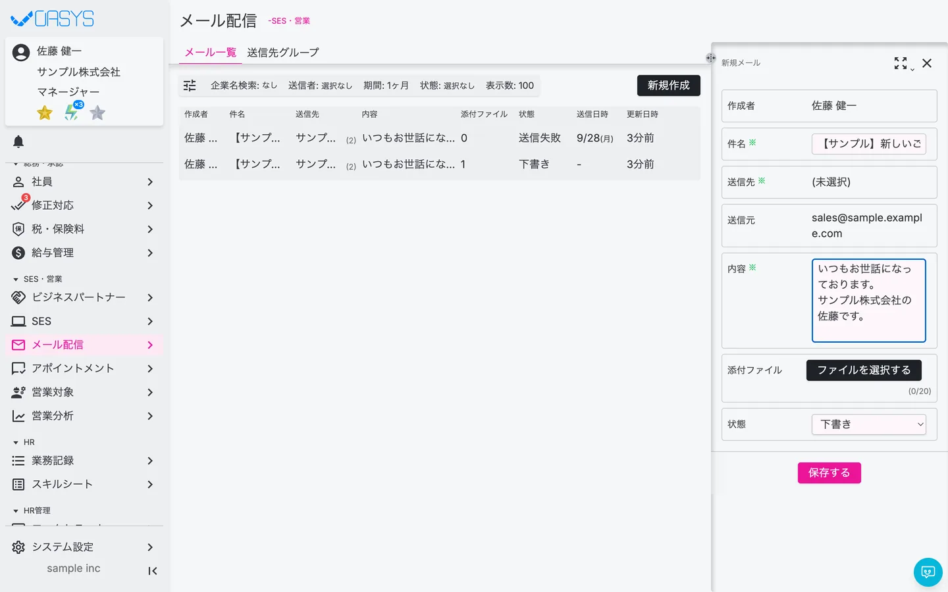Viewport: 948px width, 592px height.
Task: Open システム設定 at sidebar bottom
Action: [84, 547]
